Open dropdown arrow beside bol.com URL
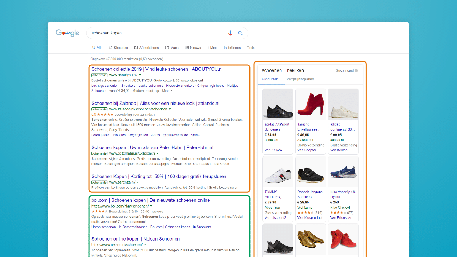 point(151,206)
